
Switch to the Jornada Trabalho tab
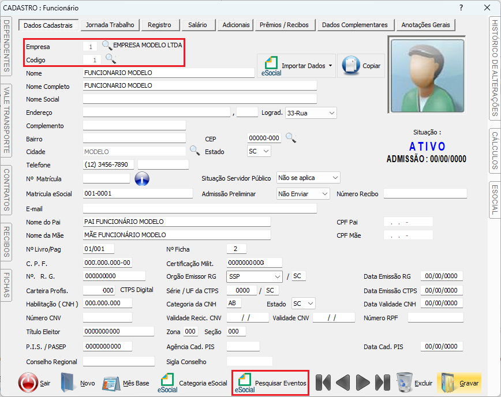tap(110, 25)
